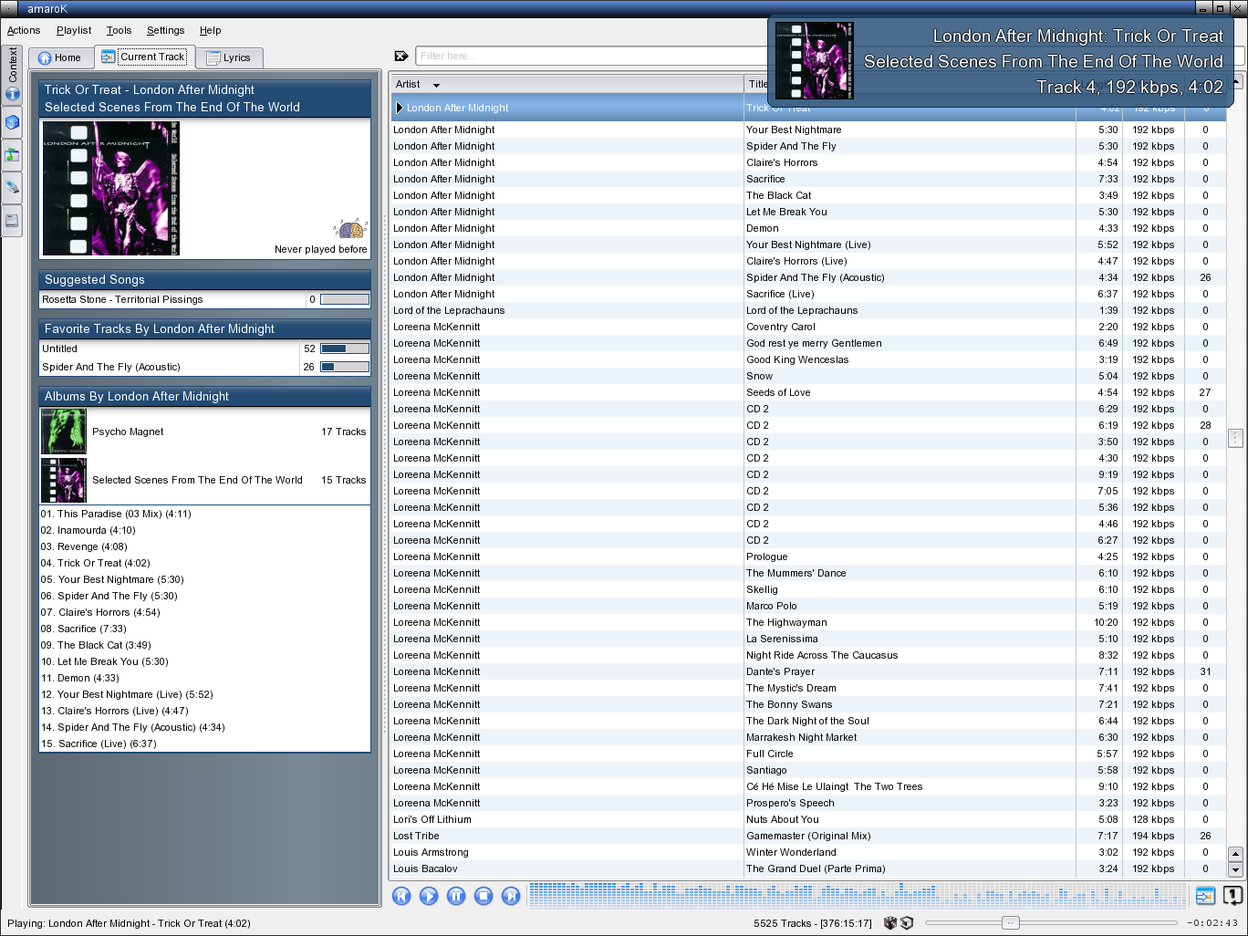Click the now-playing arrow on the London After Midnight row

(400, 108)
